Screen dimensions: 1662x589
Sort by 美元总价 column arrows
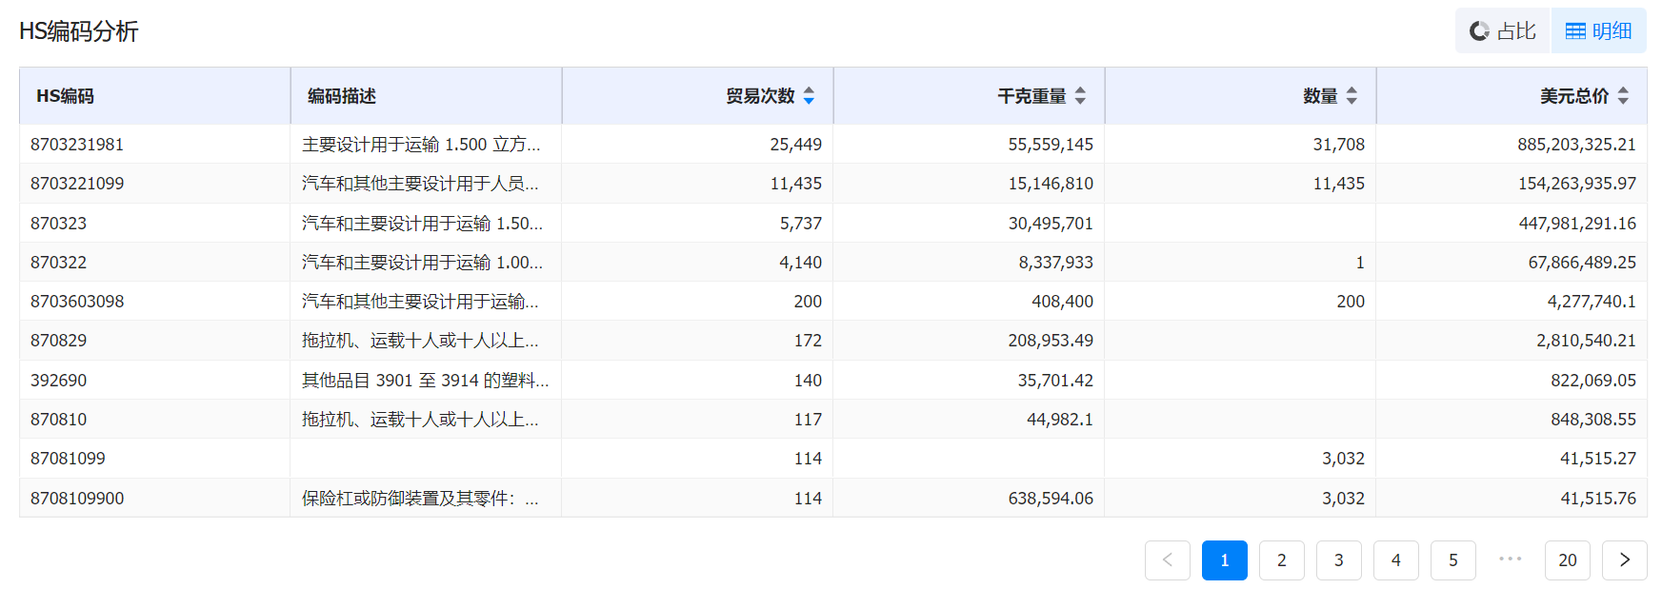click(x=1623, y=96)
